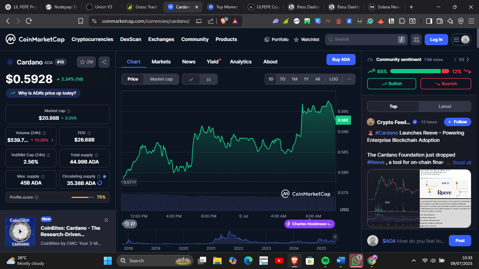This screenshot has height=269, width=479.
Task: Toggle browser sidebar panel icon
Action: pos(429,21)
